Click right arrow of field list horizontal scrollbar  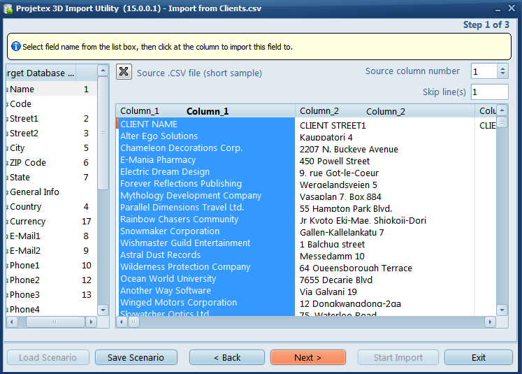[91, 322]
